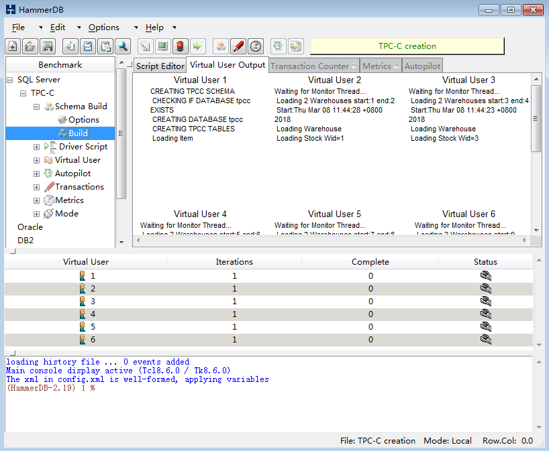Click the magnifying glass search toolbar icon
The width and height of the screenshot is (549, 451).
pyautogui.click(x=123, y=46)
